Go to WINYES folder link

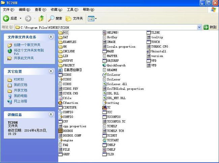(19, 79)
